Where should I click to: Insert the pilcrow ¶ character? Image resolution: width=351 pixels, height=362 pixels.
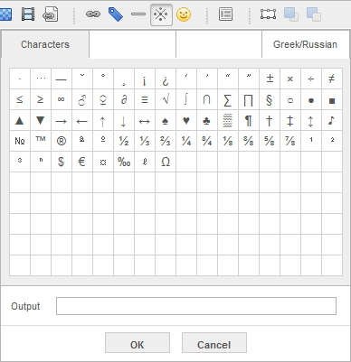click(249, 120)
